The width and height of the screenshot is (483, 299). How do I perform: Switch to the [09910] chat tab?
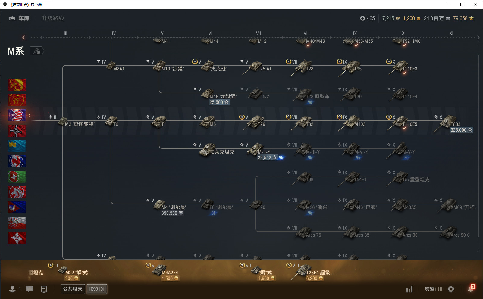[x=97, y=289]
